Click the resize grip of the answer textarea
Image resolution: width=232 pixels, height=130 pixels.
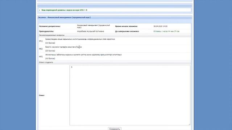tap(189, 124)
